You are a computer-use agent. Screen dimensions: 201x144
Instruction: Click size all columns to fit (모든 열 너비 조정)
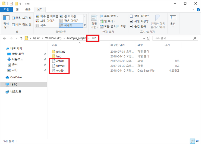tap(113, 26)
